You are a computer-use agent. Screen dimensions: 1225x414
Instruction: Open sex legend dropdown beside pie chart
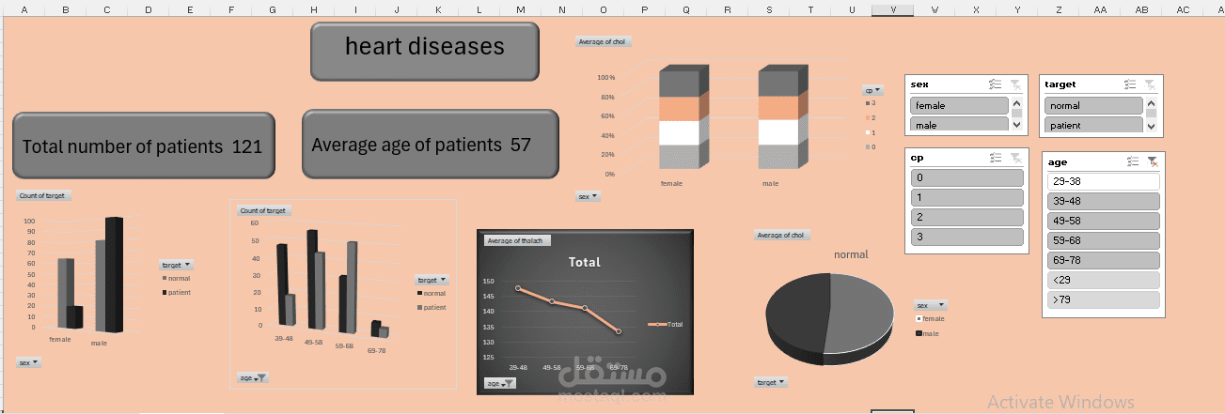tap(930, 305)
